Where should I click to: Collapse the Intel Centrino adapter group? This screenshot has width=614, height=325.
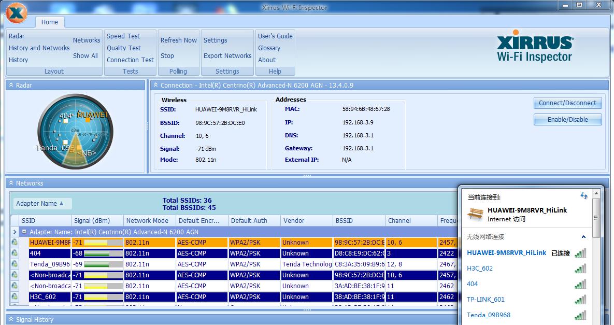(24, 232)
